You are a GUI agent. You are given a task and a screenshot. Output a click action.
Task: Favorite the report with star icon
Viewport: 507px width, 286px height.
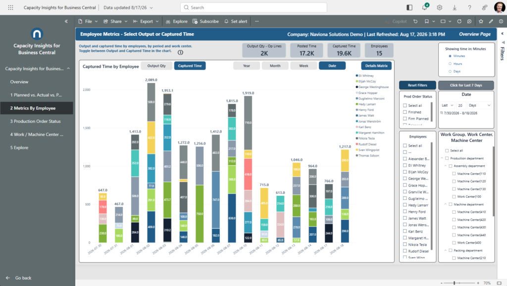[481, 21]
